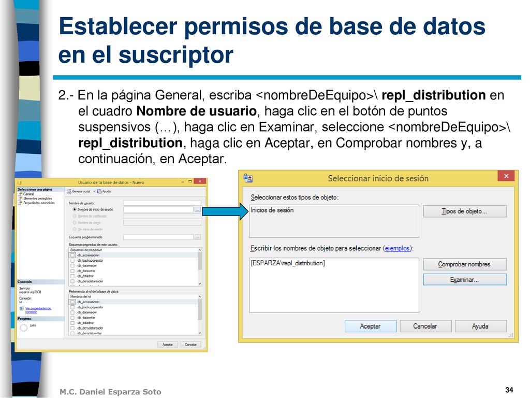
Task: Click the Generar script toolbar icon
Action: click(x=69, y=192)
